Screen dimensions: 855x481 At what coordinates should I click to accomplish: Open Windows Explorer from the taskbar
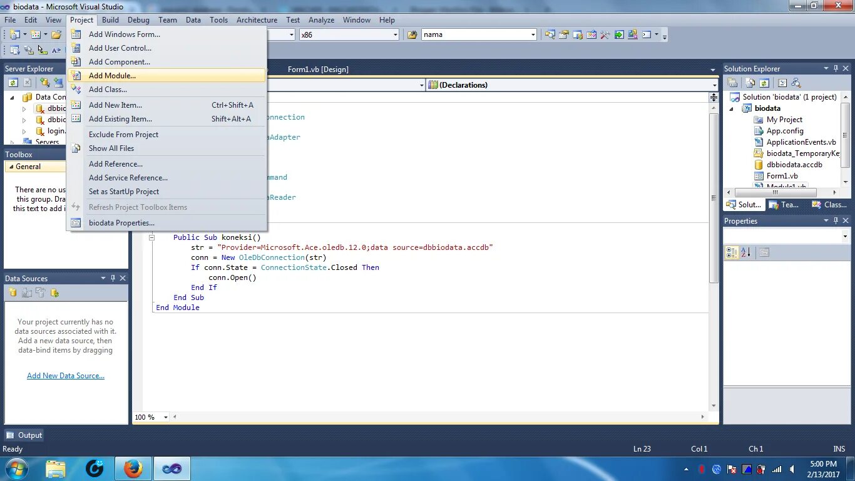point(56,468)
